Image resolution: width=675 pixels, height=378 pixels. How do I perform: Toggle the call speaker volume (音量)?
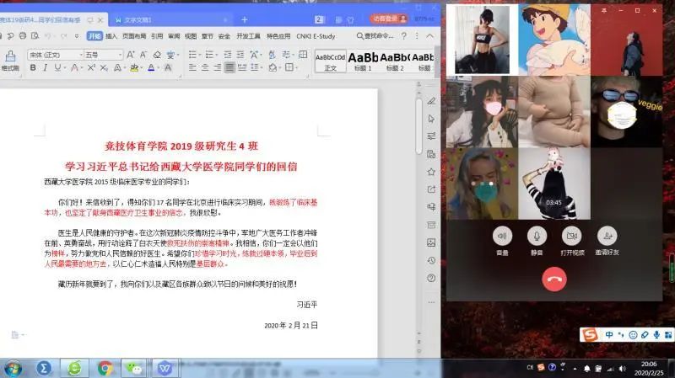[x=502, y=236]
